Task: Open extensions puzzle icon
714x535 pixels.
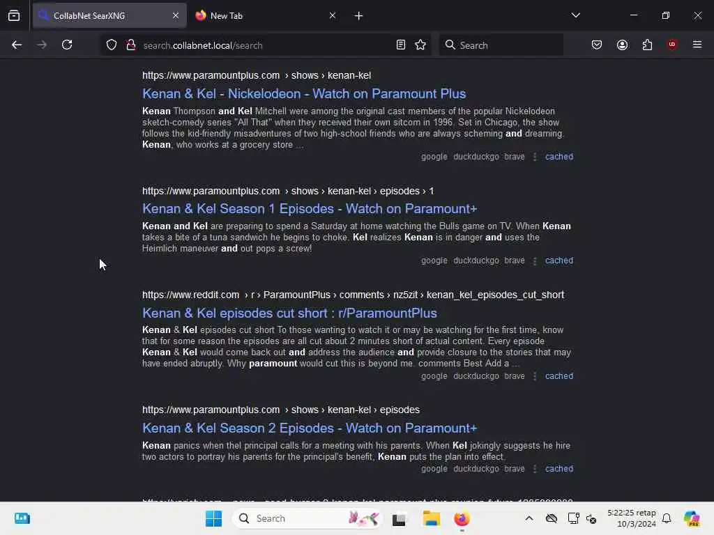Action: [x=647, y=45]
